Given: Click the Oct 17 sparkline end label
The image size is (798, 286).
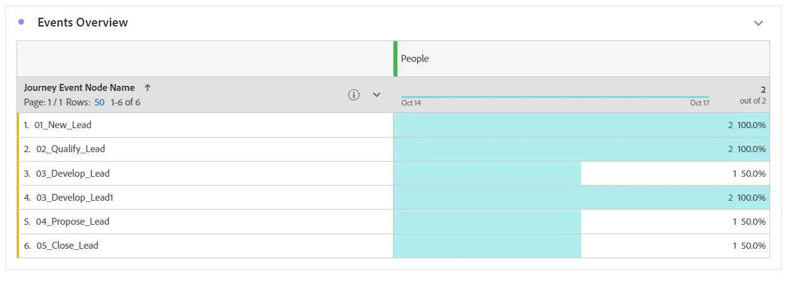Looking at the screenshot, I should pos(699,103).
